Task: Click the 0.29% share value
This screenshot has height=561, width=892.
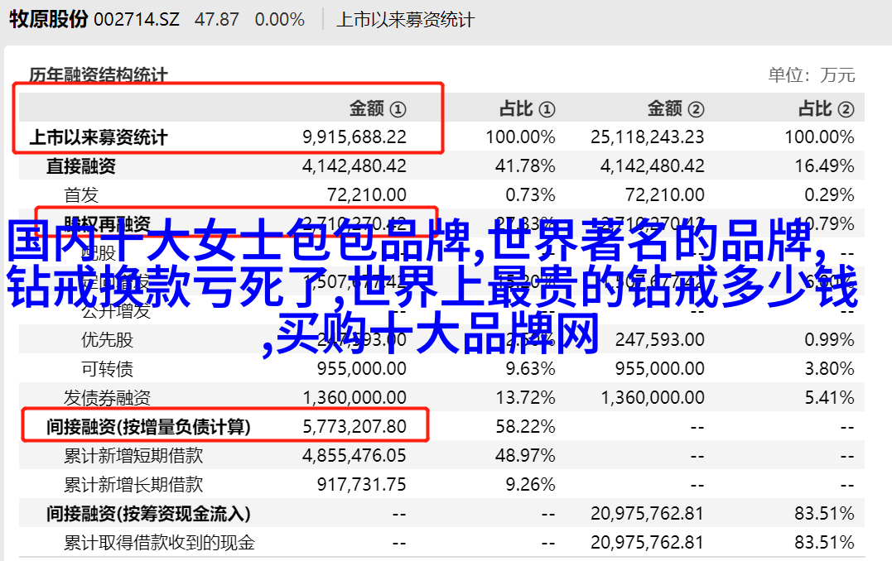Action: (x=829, y=195)
